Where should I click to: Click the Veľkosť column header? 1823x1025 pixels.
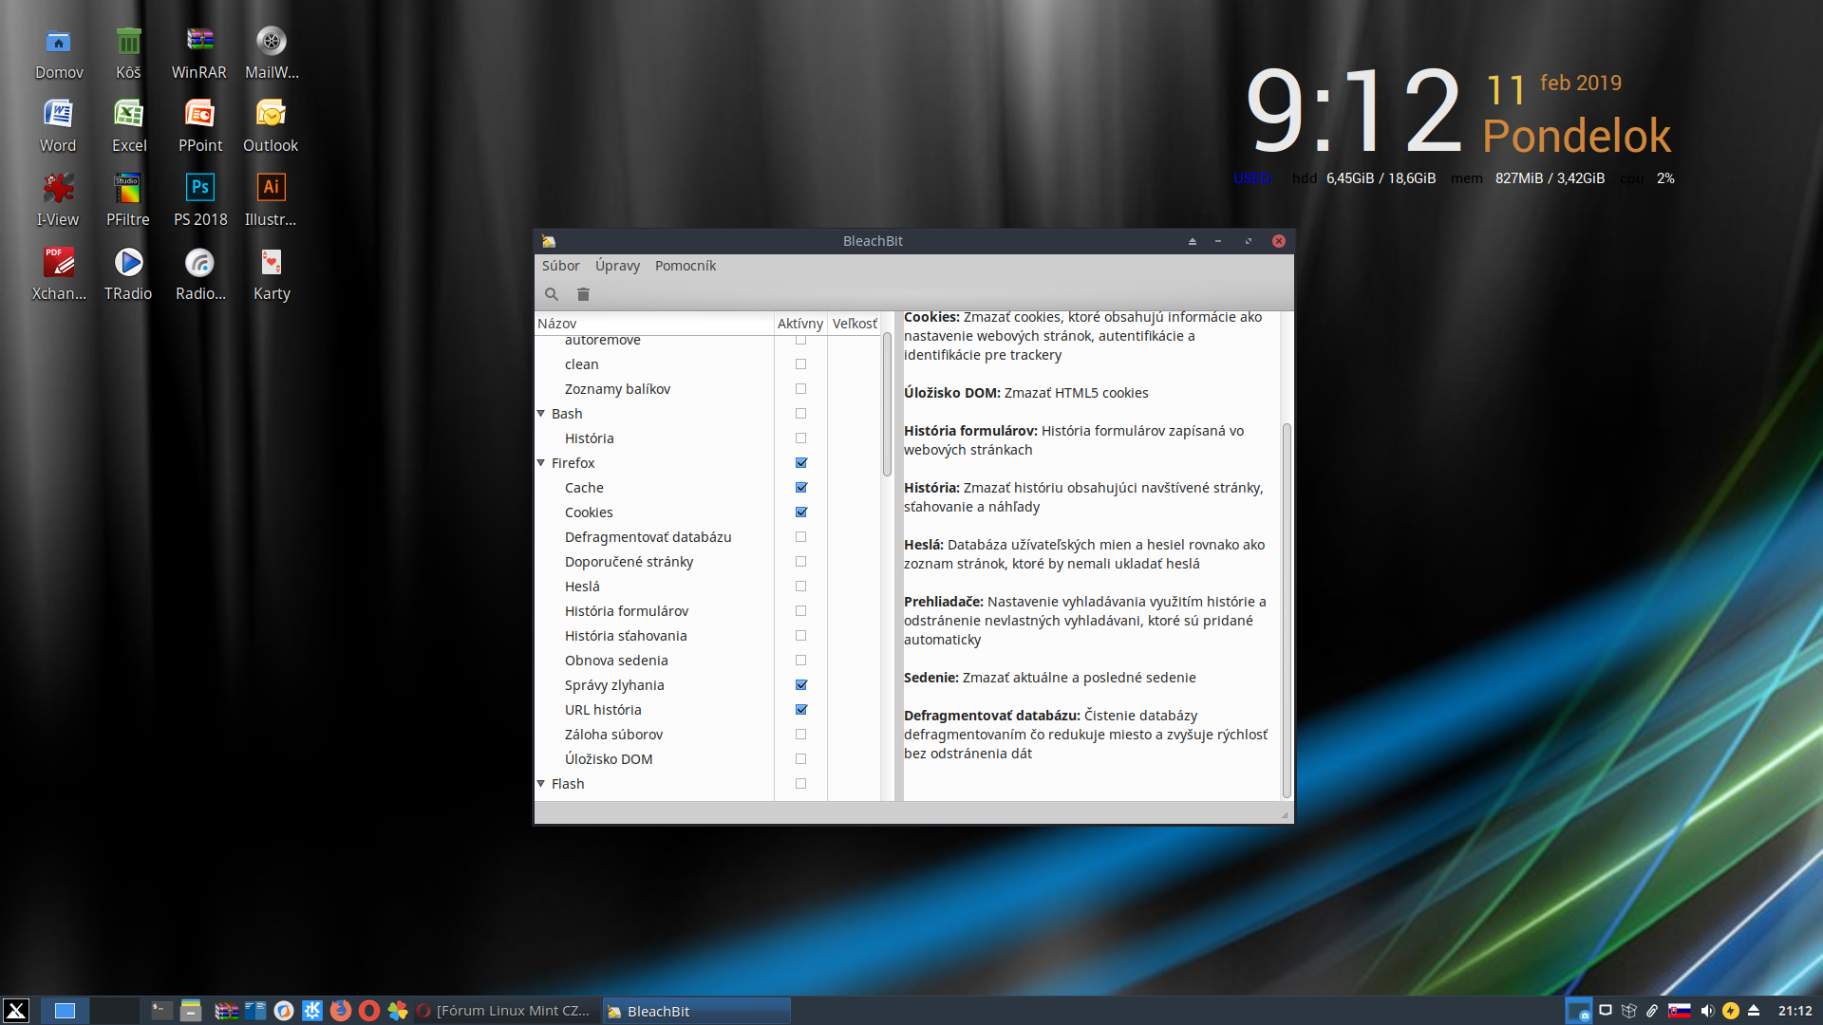[855, 324]
